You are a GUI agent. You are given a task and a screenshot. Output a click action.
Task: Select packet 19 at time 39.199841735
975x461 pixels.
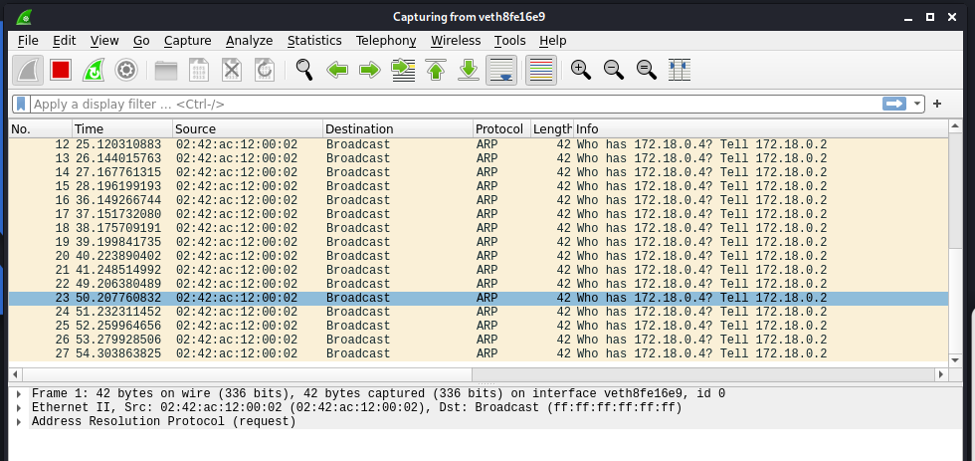tap(479, 242)
